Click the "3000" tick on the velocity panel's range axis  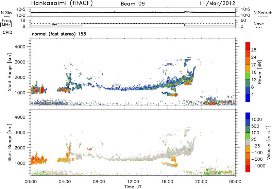[x=20, y=132]
